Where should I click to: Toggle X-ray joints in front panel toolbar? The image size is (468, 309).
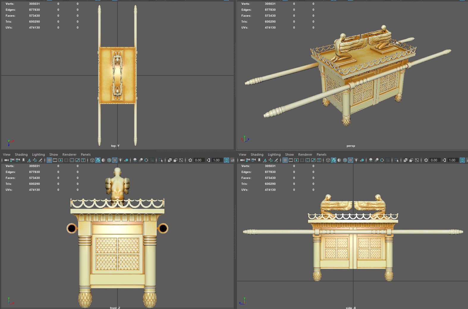click(x=181, y=160)
